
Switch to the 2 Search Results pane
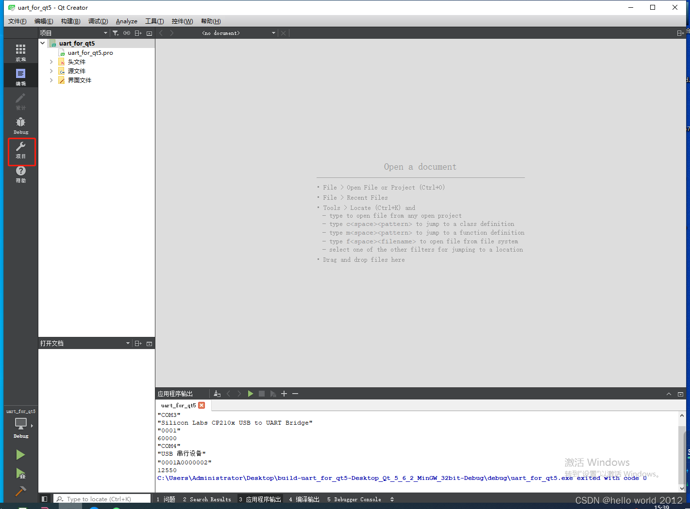(207, 499)
